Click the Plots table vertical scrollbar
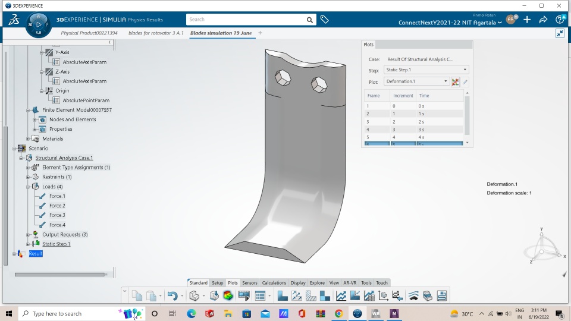571x321 pixels. 468,115
